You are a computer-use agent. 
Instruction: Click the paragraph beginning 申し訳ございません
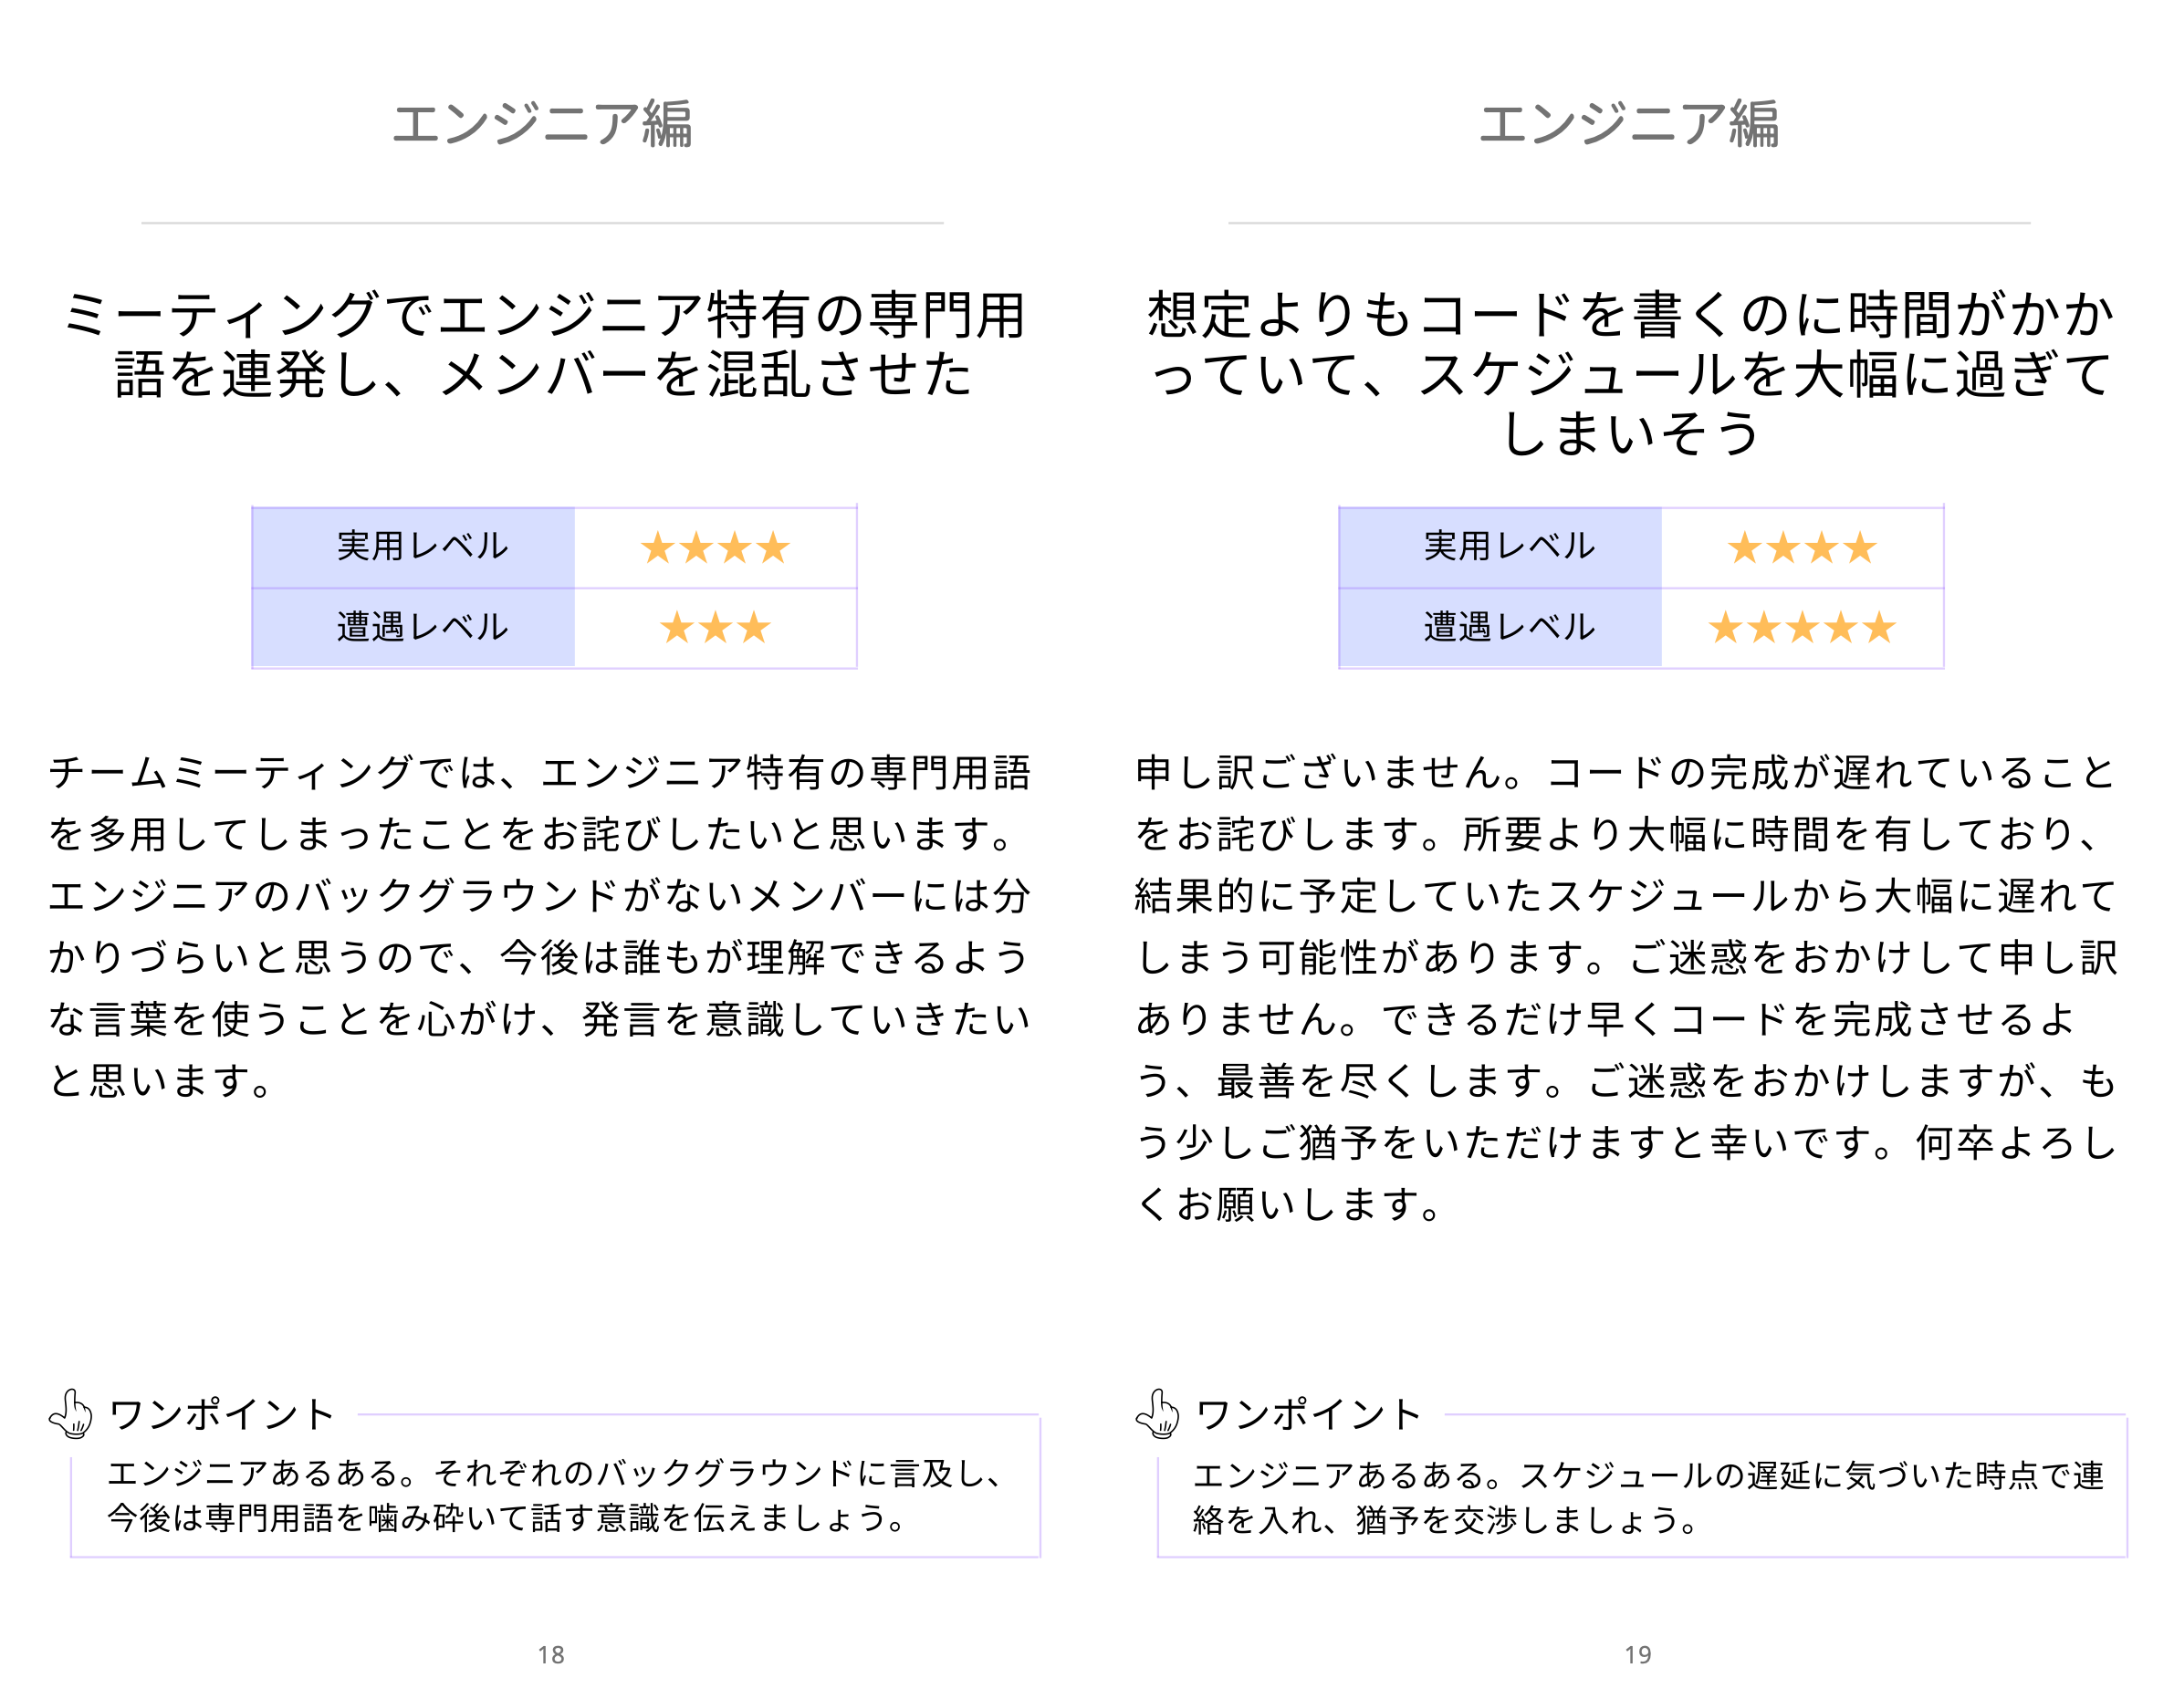(1627, 987)
